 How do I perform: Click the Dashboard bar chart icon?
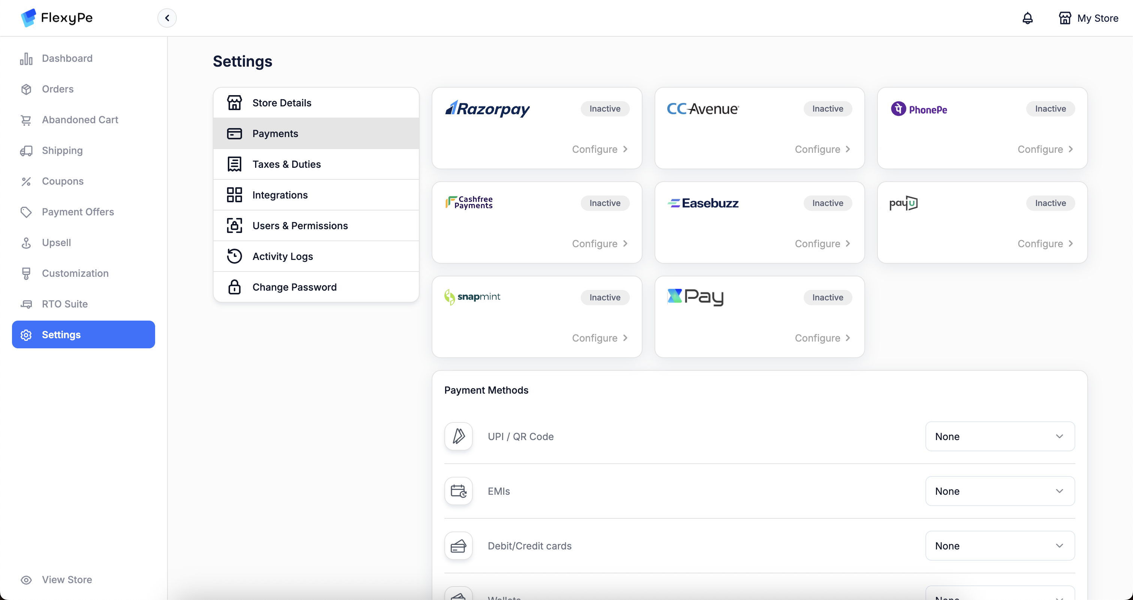(26, 58)
